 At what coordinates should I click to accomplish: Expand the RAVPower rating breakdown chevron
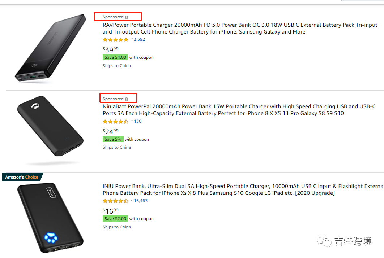131,39
